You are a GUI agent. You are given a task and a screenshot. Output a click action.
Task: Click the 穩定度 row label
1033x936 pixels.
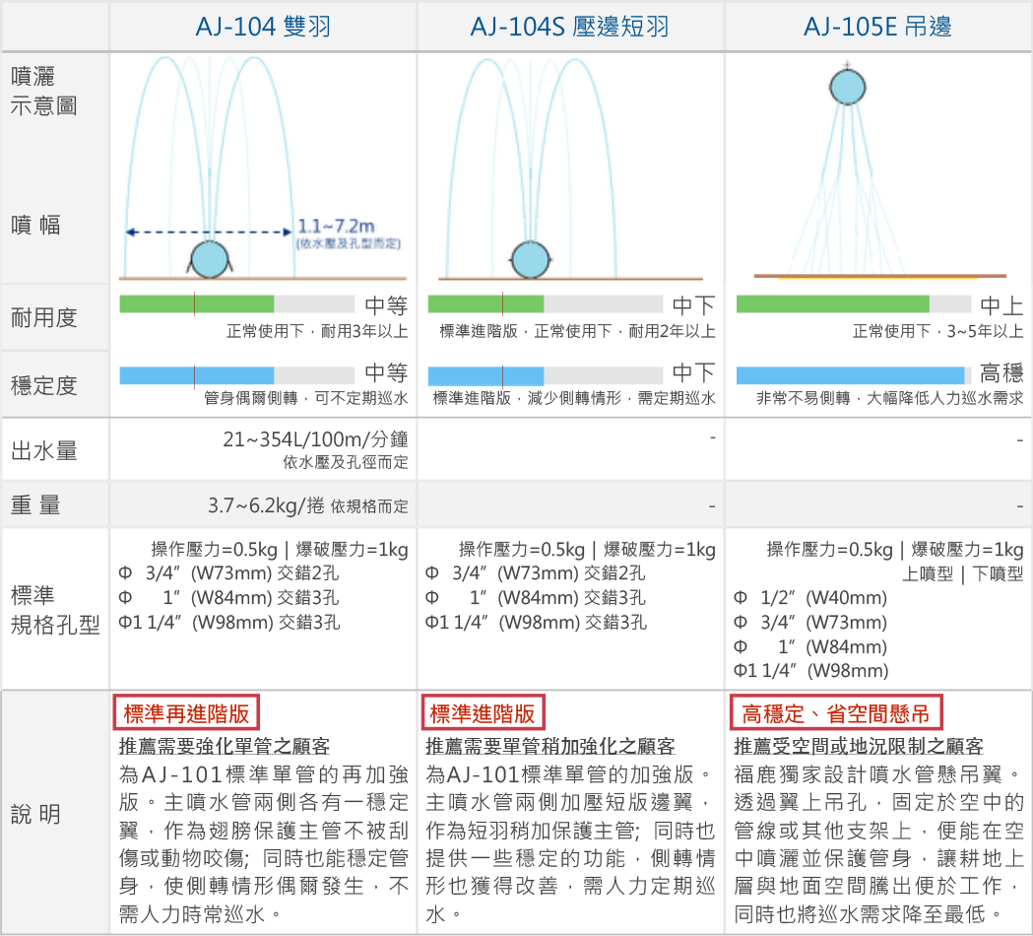click(43, 385)
